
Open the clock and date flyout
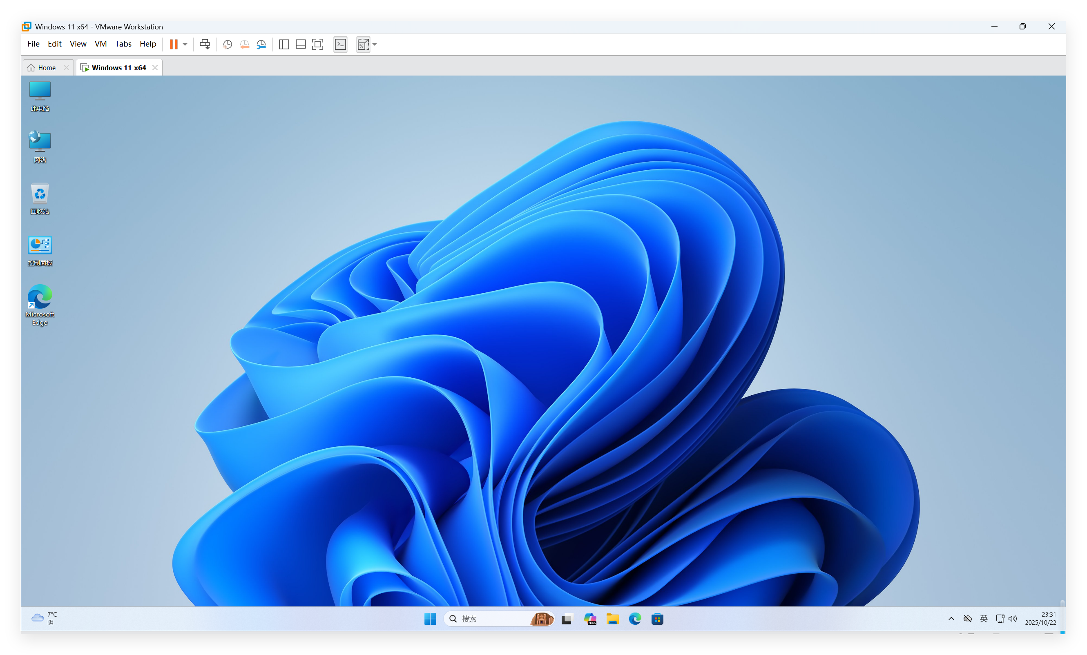[1040, 618]
